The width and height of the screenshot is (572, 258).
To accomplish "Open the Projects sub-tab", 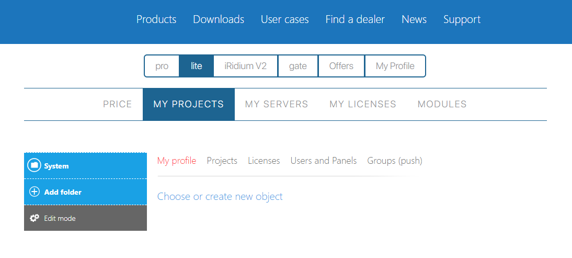I will (x=222, y=161).
